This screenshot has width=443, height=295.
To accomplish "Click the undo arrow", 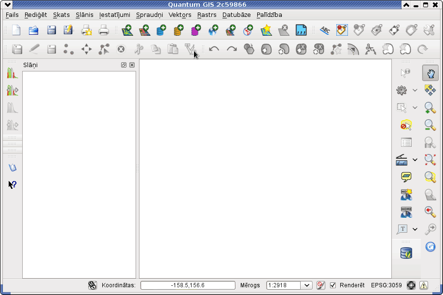I will tap(214, 49).
